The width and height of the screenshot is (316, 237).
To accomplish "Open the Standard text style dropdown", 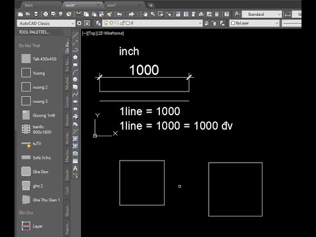I will pyautogui.click(x=279, y=14).
